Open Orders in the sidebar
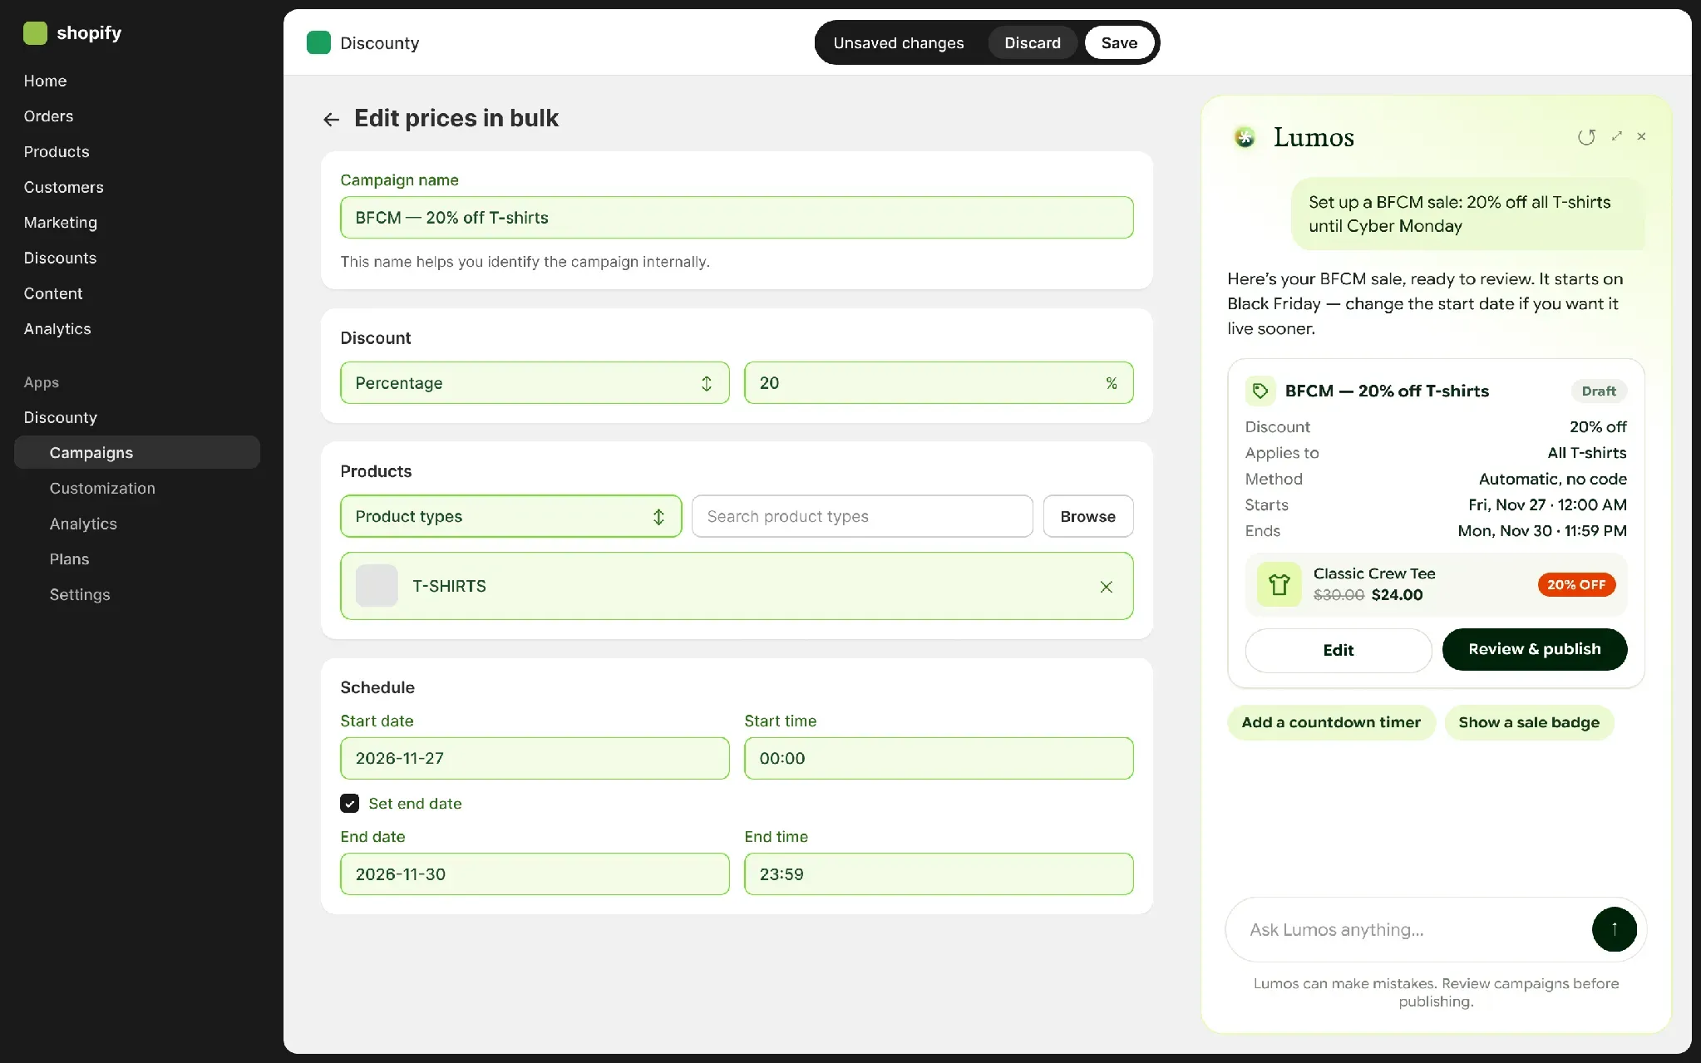1701x1063 pixels. [48, 116]
